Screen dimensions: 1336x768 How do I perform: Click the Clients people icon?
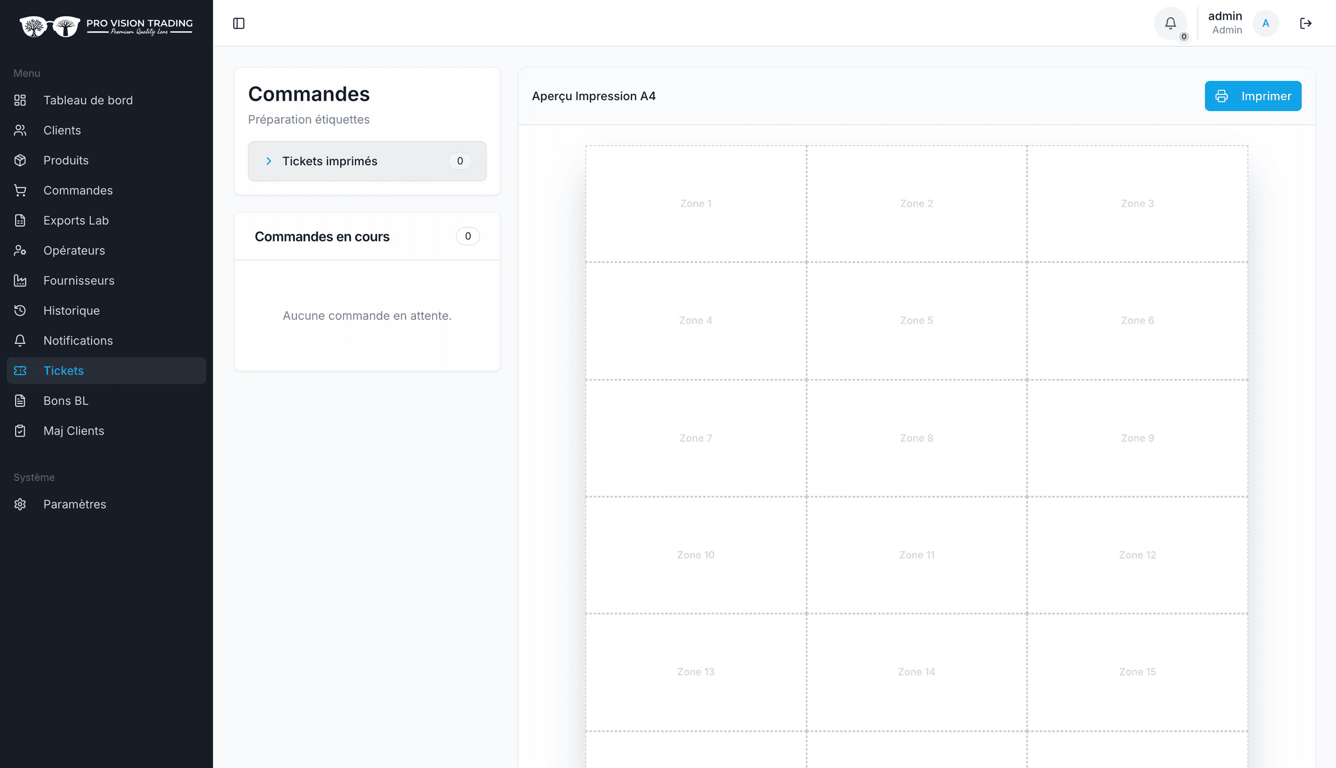20,130
